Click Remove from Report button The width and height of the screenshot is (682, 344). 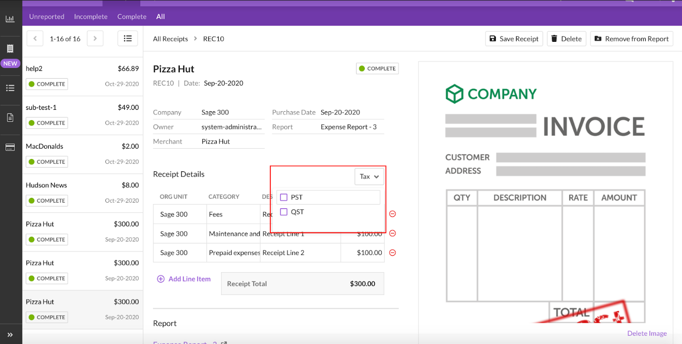pos(632,38)
